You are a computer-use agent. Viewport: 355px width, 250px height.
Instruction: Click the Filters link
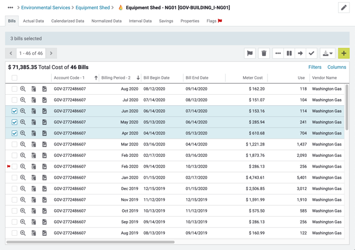(315, 67)
